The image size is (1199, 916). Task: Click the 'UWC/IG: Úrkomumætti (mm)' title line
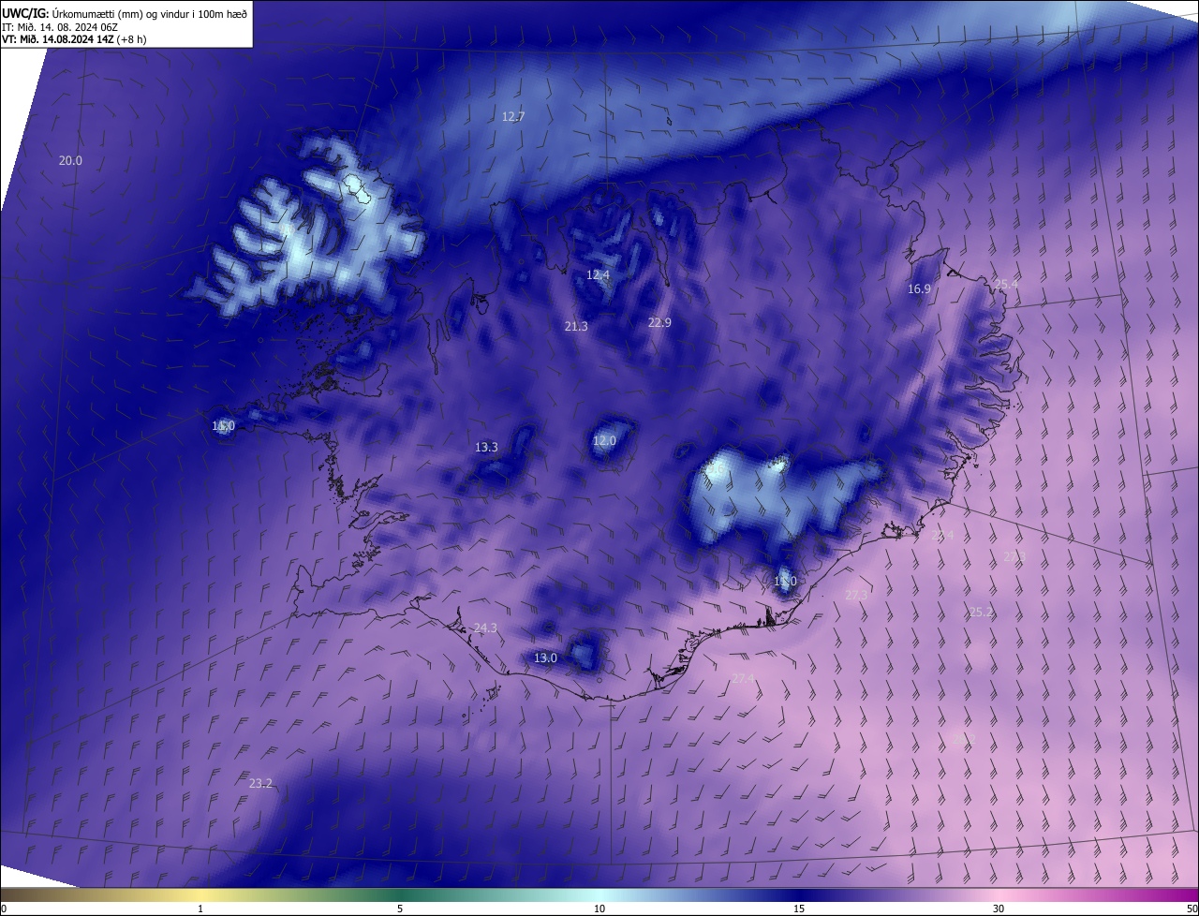[x=125, y=12]
